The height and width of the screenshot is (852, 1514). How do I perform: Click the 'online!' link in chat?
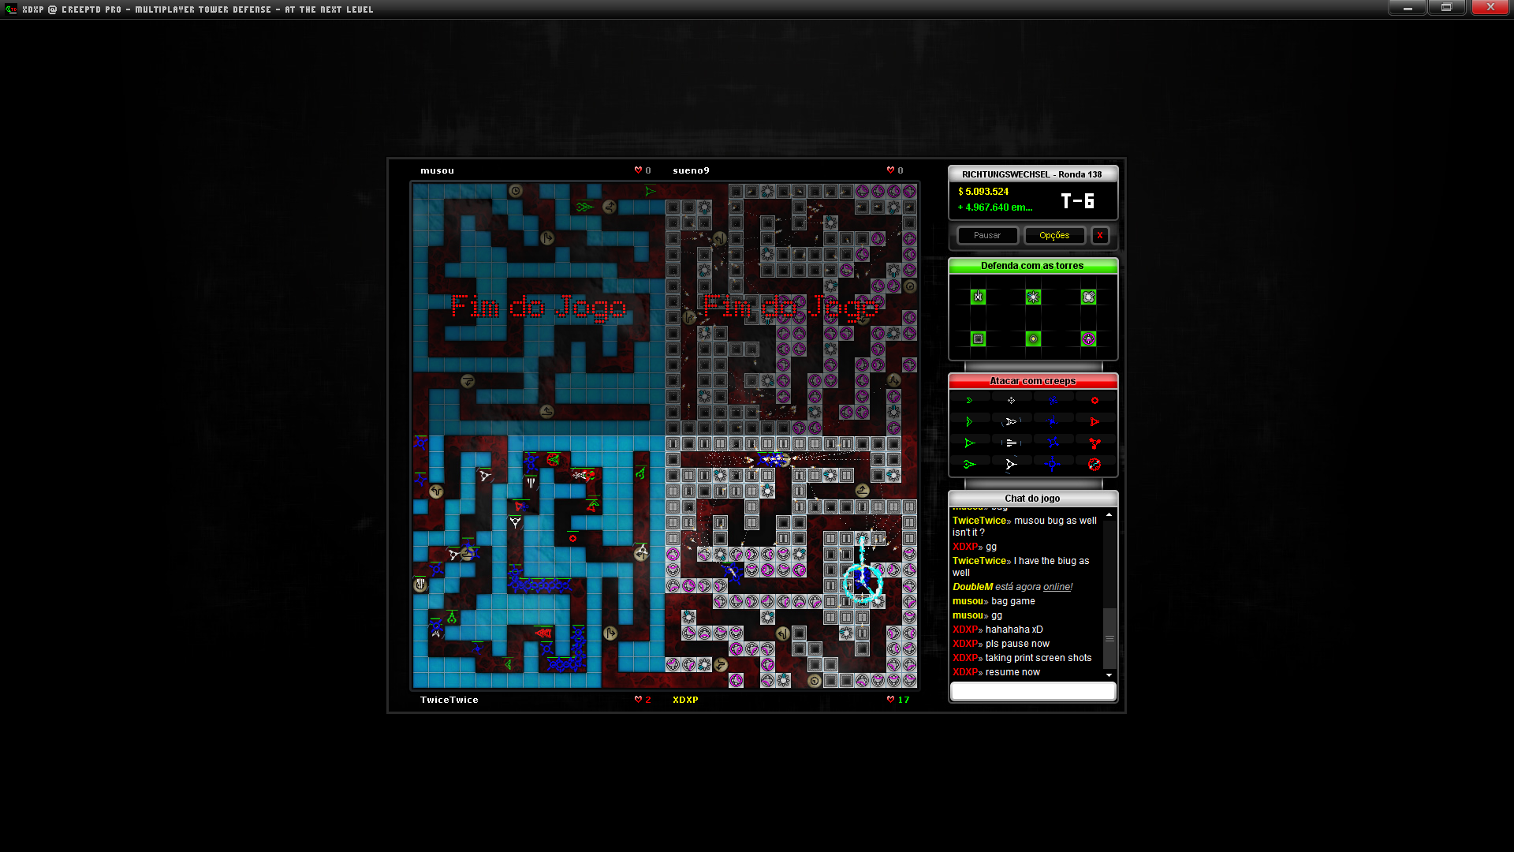tap(1057, 587)
